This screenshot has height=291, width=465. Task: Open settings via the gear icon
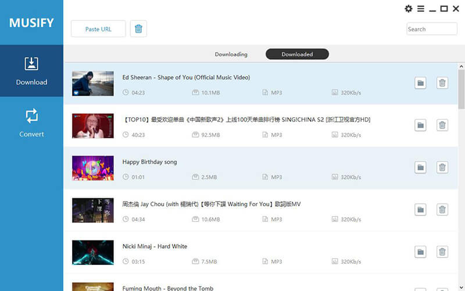click(x=409, y=9)
